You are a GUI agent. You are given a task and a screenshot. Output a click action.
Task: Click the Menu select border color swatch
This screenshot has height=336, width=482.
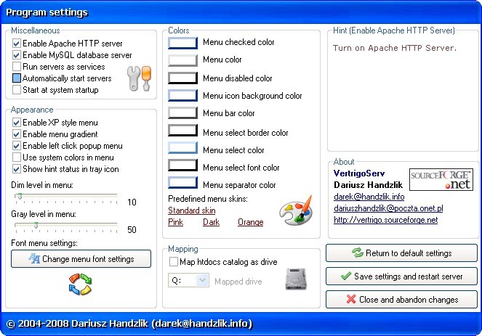click(x=182, y=132)
